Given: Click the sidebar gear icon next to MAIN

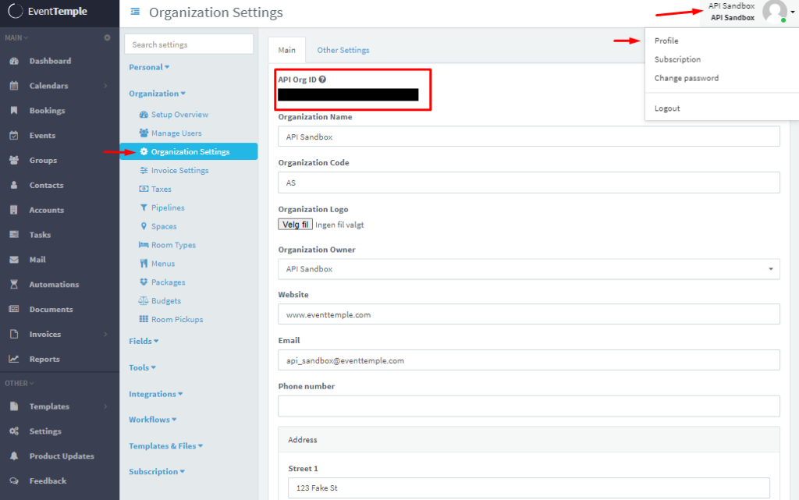Looking at the screenshot, I should pyautogui.click(x=107, y=37).
